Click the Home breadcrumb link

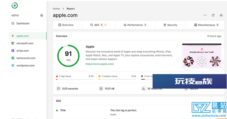coord(56,9)
